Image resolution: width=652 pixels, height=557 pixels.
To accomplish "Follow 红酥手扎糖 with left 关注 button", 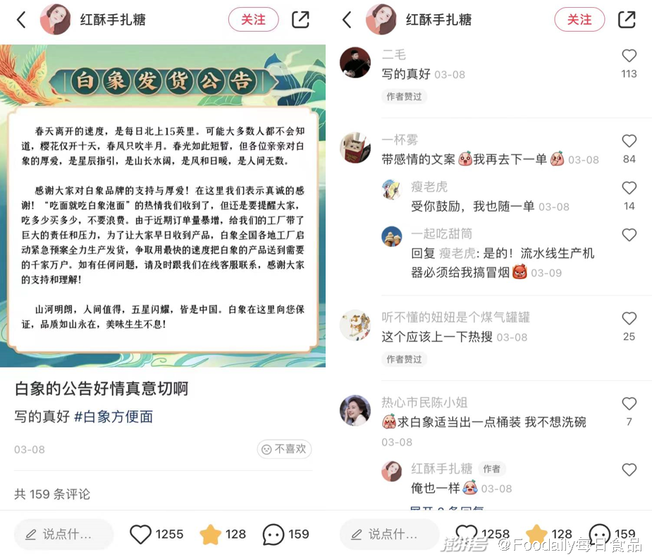I will (253, 20).
